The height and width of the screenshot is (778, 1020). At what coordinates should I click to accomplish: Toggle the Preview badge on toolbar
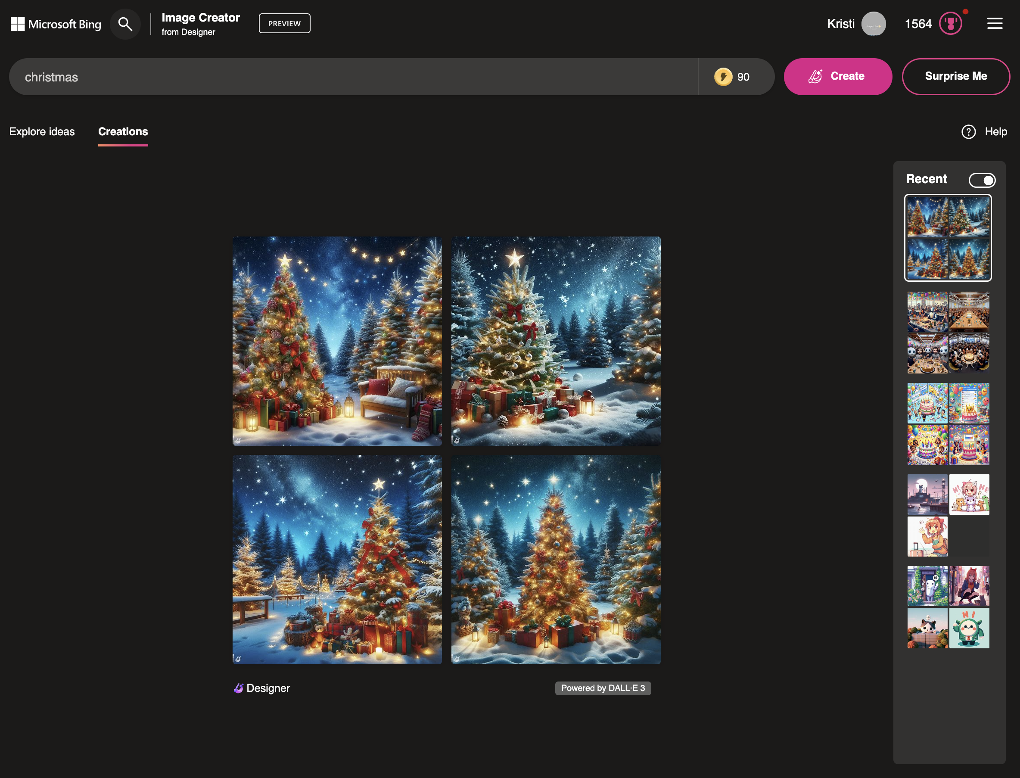284,23
